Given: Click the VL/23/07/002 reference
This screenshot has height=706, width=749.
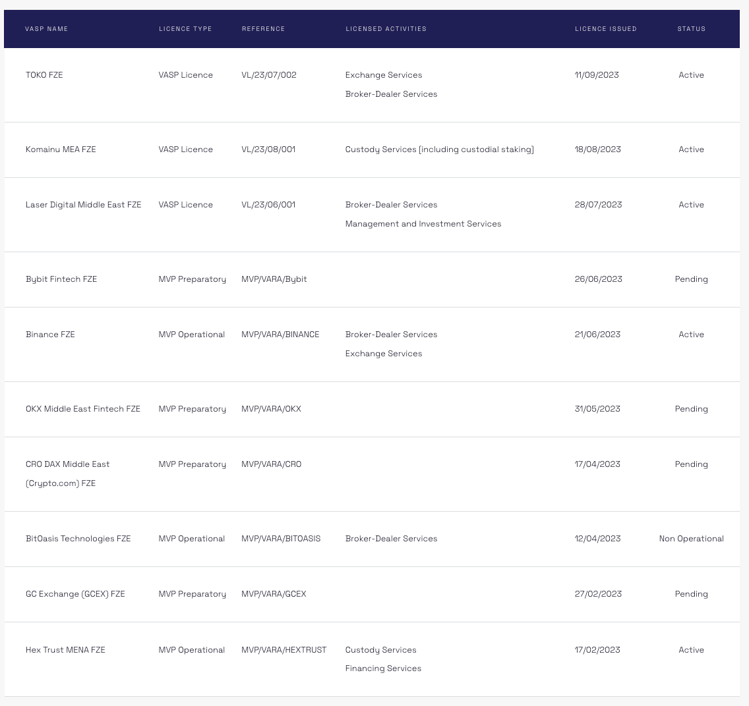Looking at the screenshot, I should (x=269, y=75).
